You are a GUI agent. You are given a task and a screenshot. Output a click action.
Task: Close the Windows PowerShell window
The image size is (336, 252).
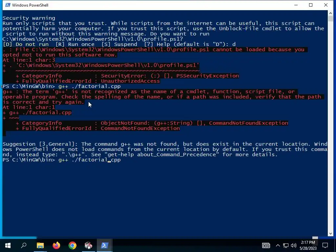(326, 5)
